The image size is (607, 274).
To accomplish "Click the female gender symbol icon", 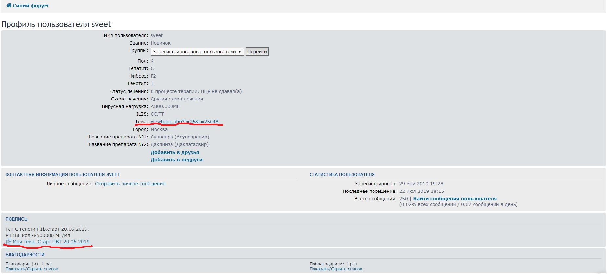I will (x=152, y=61).
